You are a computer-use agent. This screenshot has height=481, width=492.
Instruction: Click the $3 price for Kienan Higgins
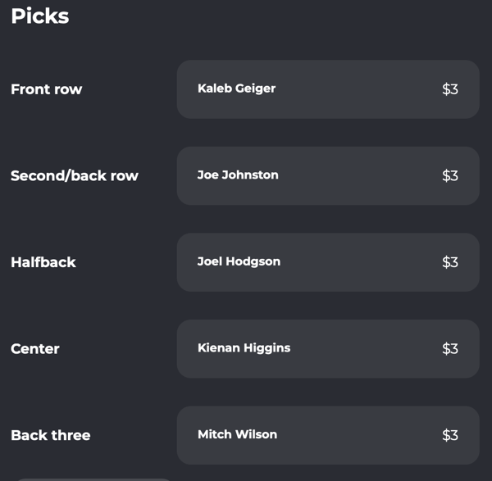pos(450,348)
